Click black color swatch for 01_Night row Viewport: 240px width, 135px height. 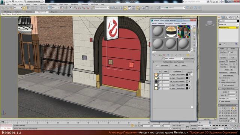(187, 75)
